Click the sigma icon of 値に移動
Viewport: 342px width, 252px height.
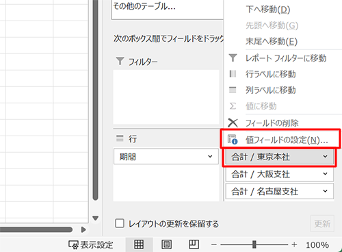233,106
